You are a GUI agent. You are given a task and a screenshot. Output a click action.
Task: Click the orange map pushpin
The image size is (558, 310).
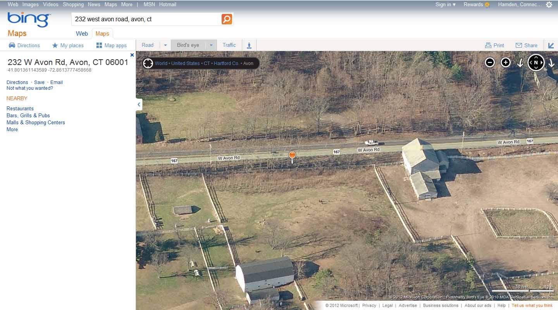pos(292,157)
